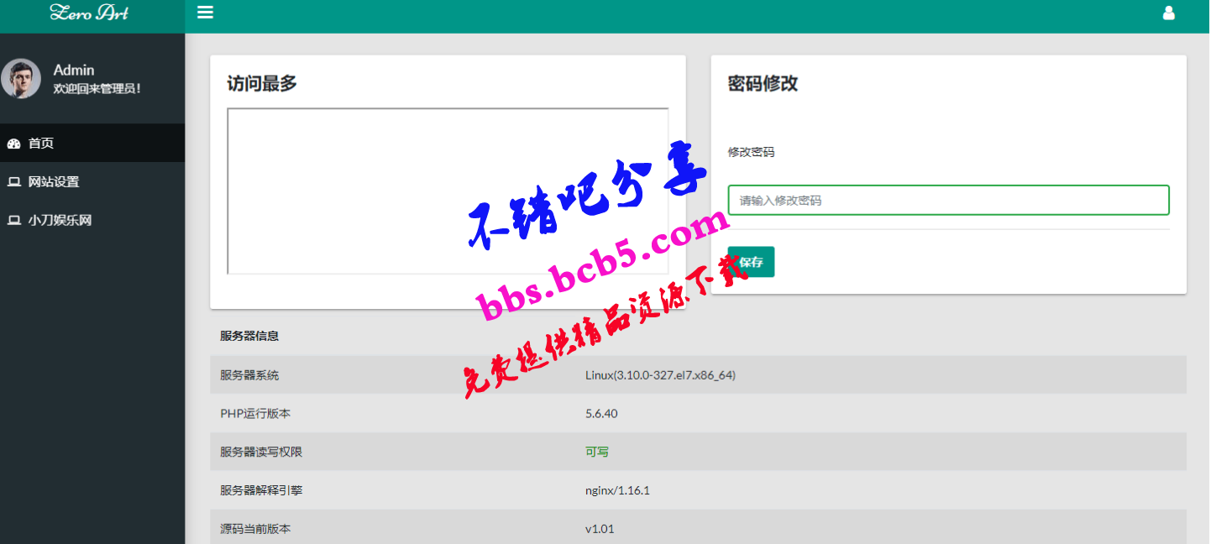Screen dimensions: 1211x544
Task: Click the nginx/1.16.1 engine value
Action: click(617, 490)
